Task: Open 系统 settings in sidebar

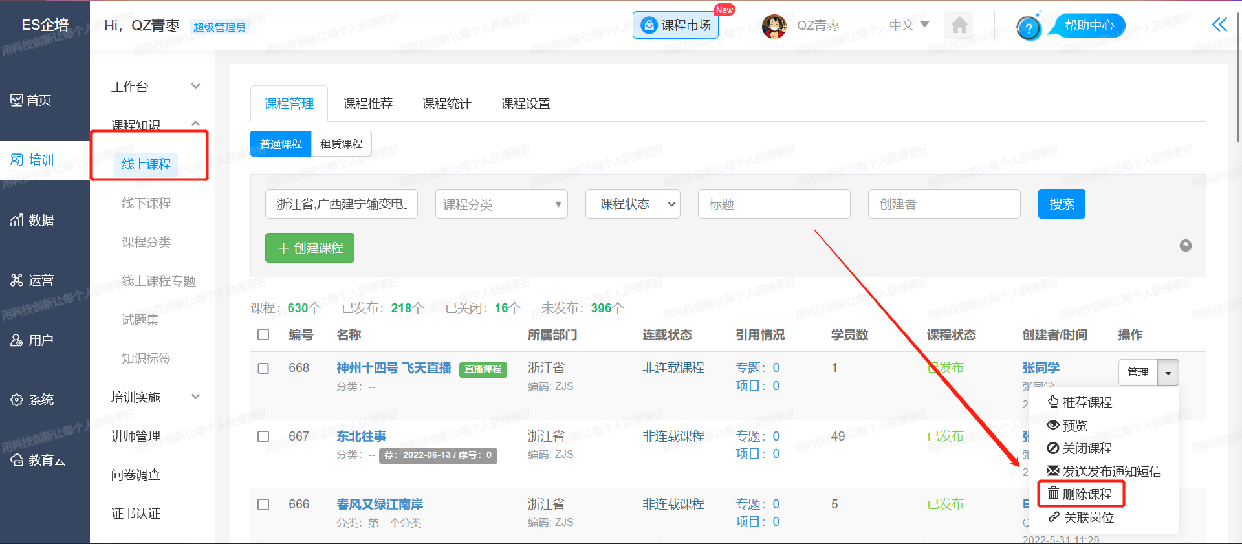Action: (32, 400)
